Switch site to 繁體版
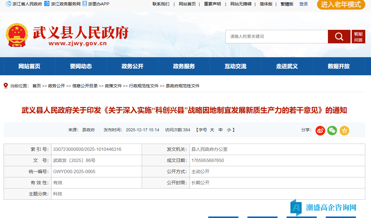The image size is (371, 218). 286,4
